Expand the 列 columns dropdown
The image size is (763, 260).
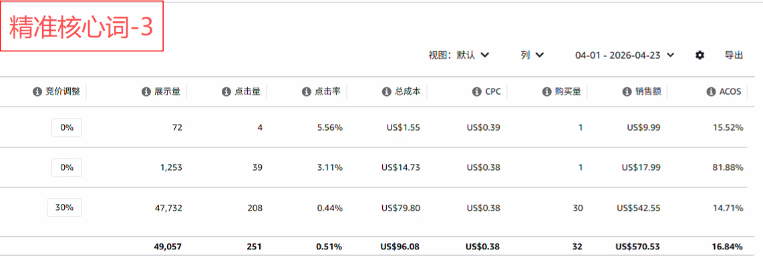[532, 55]
